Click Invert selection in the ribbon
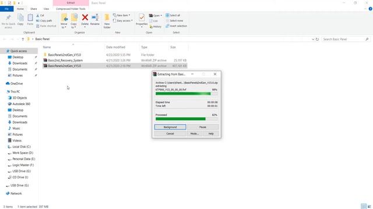The height and width of the screenshot is (209, 373). (176, 26)
